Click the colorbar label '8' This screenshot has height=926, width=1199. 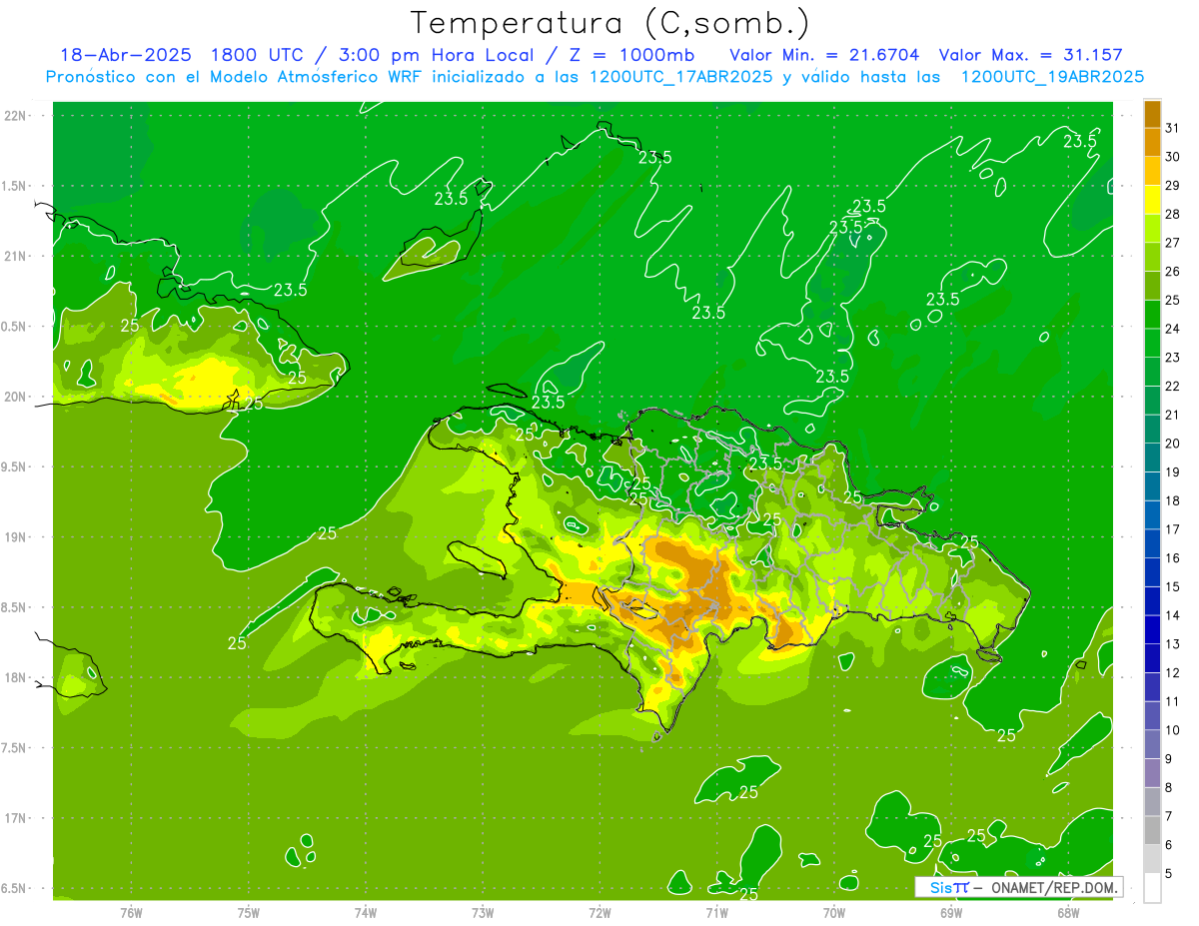tap(1169, 788)
